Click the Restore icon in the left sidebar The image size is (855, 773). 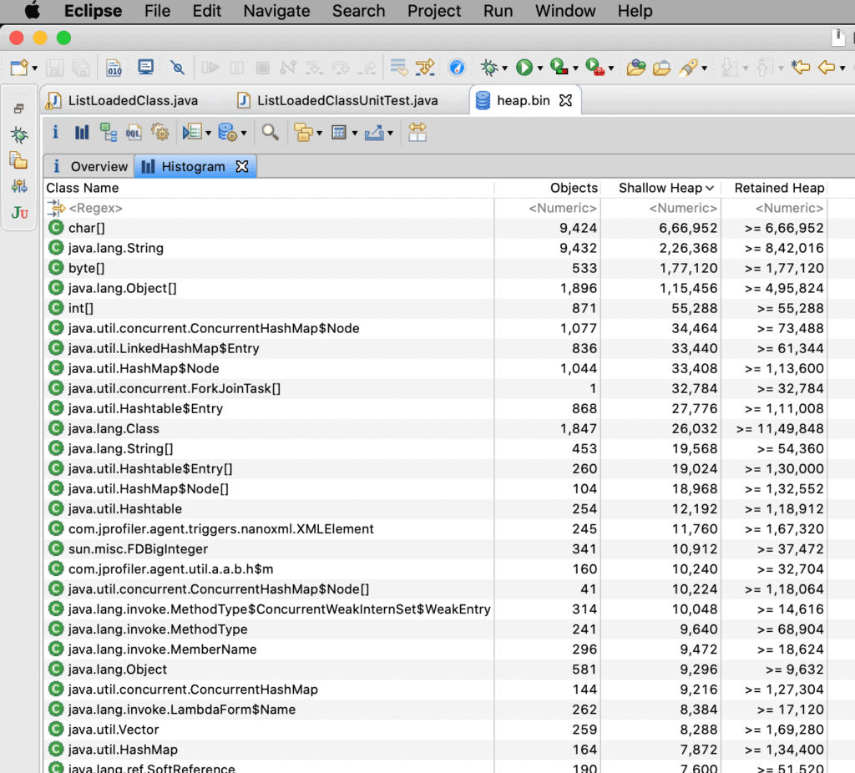pos(19,109)
